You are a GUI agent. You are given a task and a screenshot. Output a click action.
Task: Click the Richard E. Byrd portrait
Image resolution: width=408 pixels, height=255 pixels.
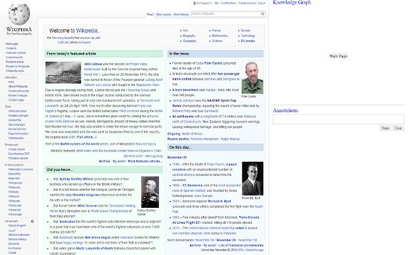251,177
